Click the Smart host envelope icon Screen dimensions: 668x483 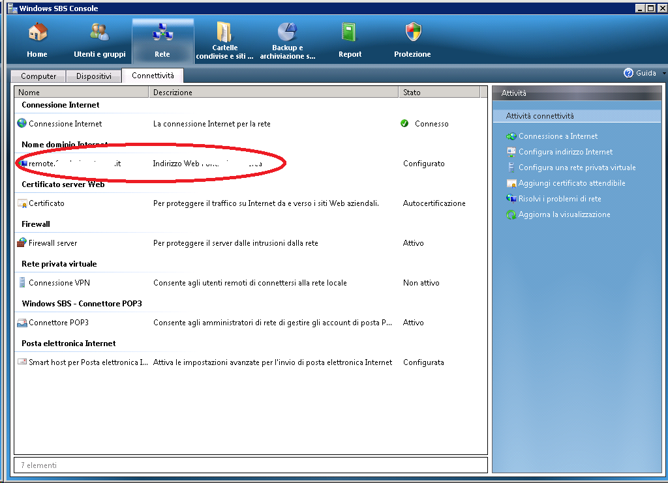[x=22, y=362]
